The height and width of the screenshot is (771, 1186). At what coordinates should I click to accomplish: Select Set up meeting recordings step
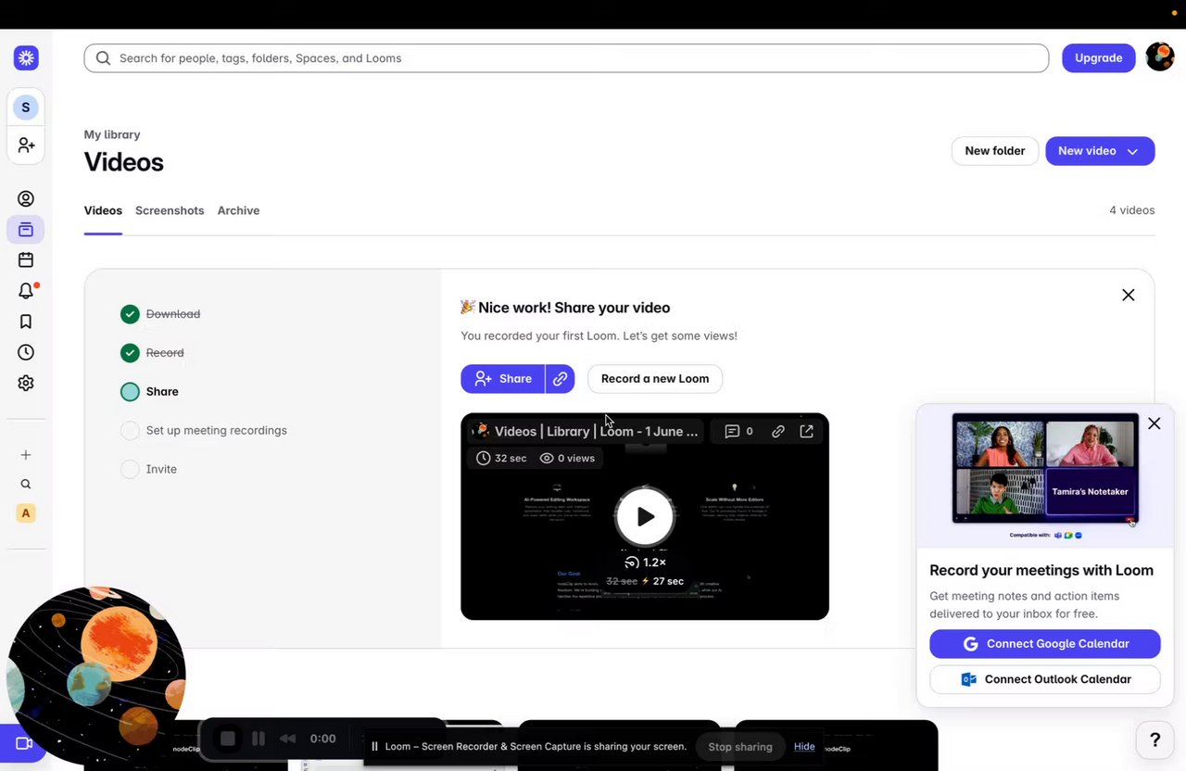(204, 431)
